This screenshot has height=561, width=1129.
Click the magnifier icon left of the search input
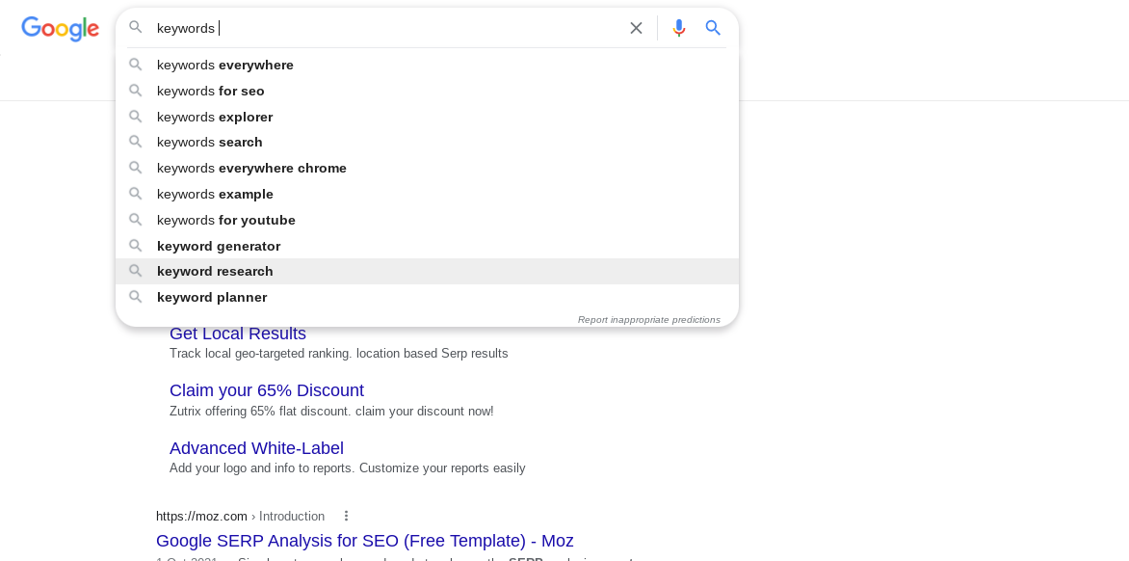click(136, 27)
